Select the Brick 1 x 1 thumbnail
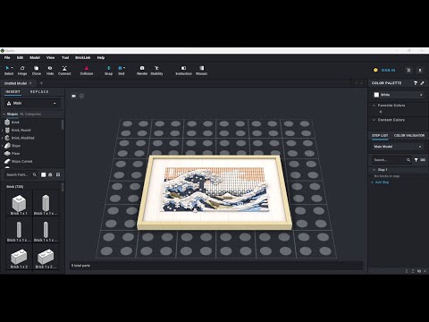The width and height of the screenshot is (429, 322). pos(19,204)
